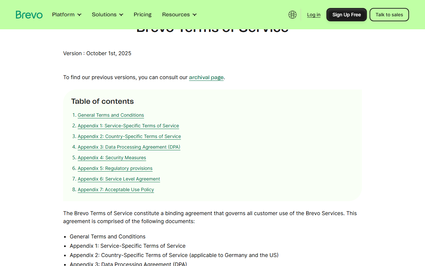Click the "Version : October 1st, 2025" text
Viewport: 425px width, 266px height.
click(97, 54)
